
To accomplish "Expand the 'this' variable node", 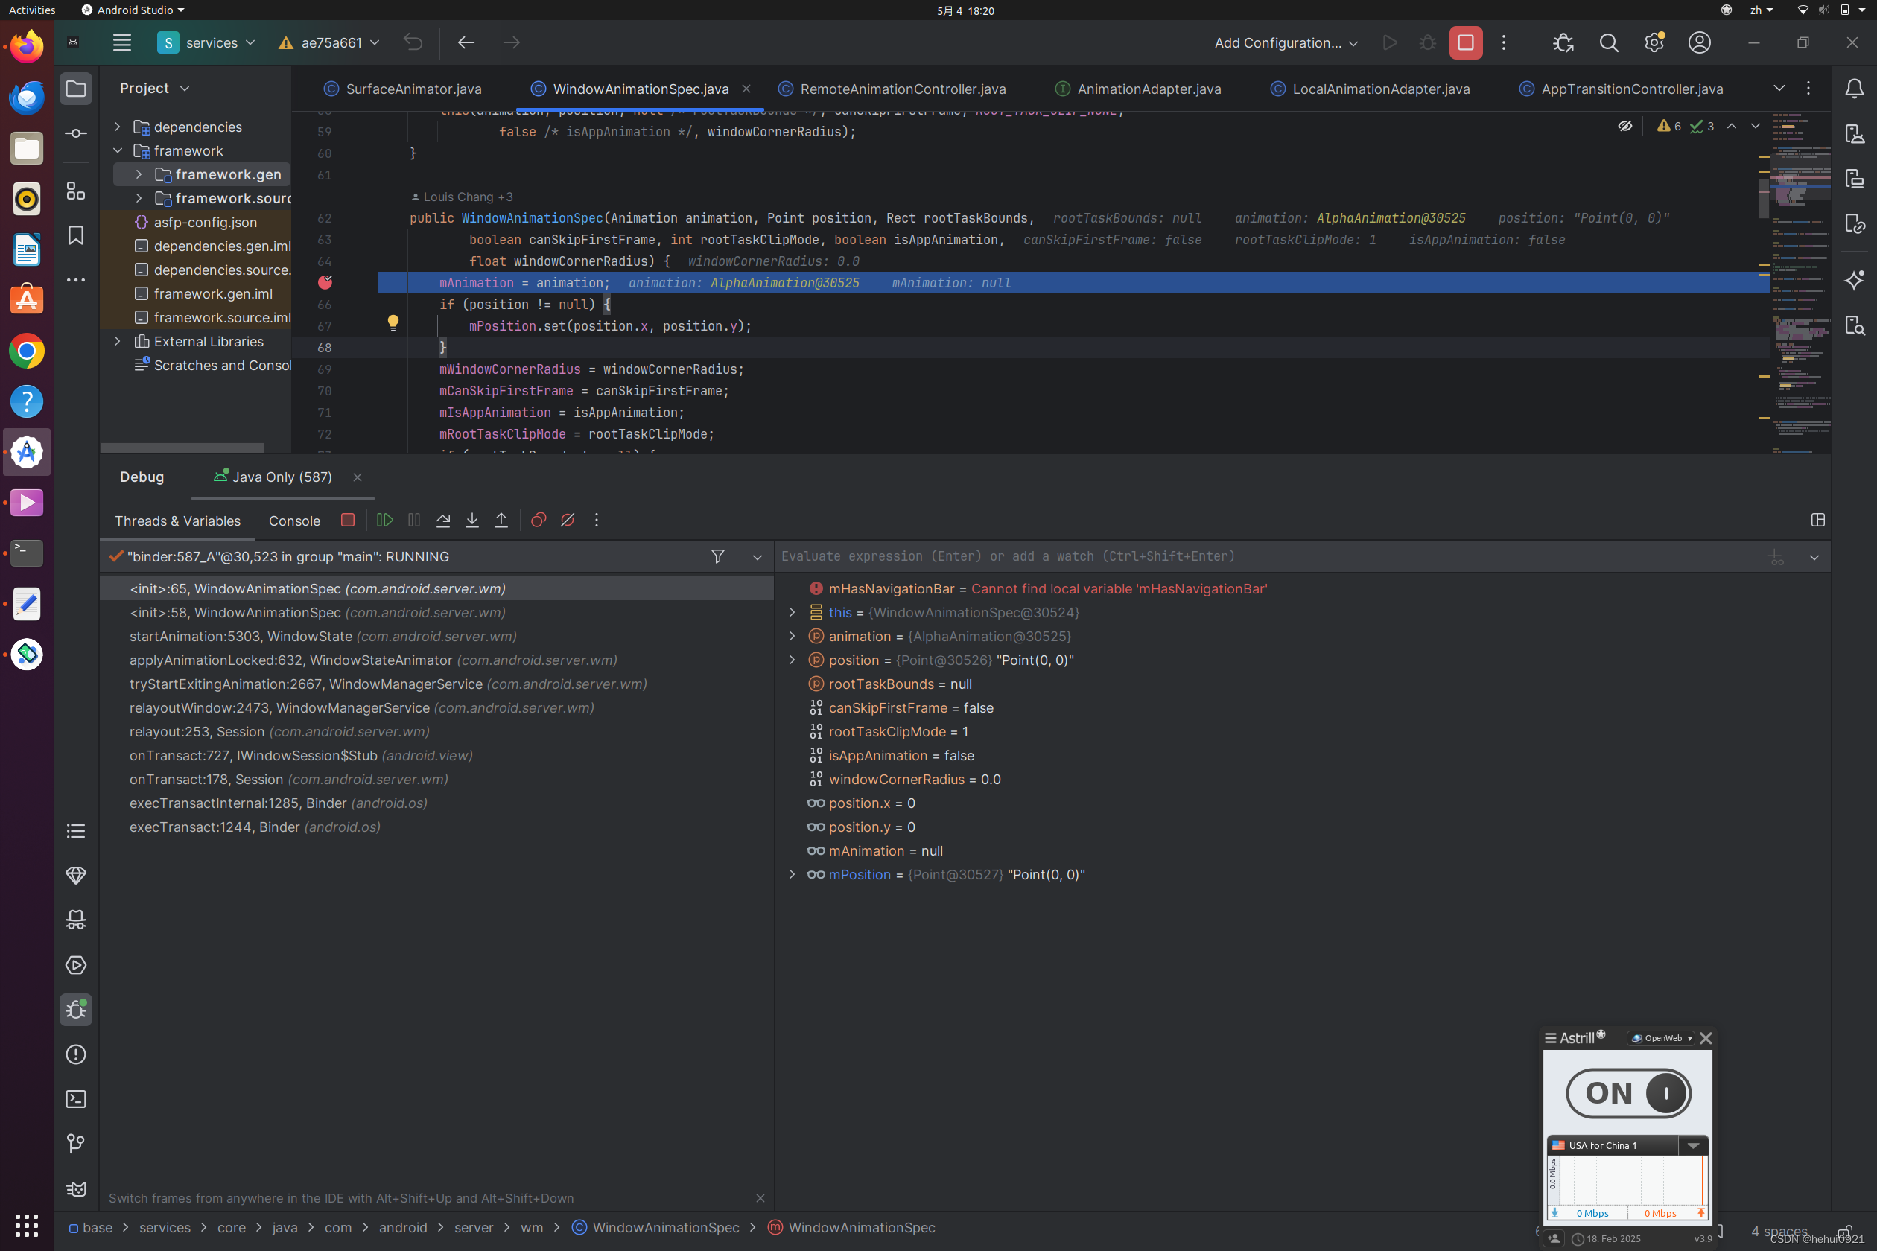I will pyautogui.click(x=792, y=612).
